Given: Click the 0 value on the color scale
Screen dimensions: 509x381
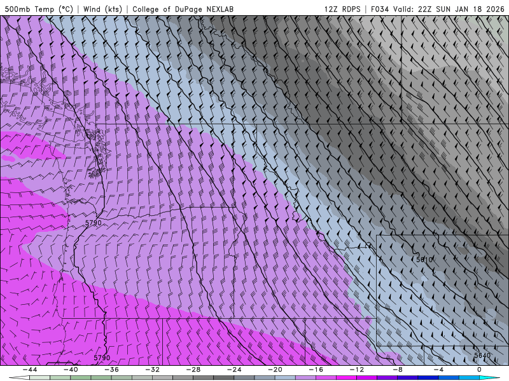Looking at the screenshot, I should click(480, 370).
